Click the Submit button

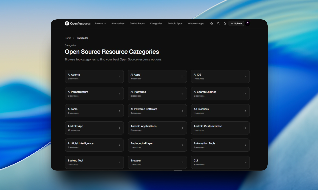tap(236, 24)
